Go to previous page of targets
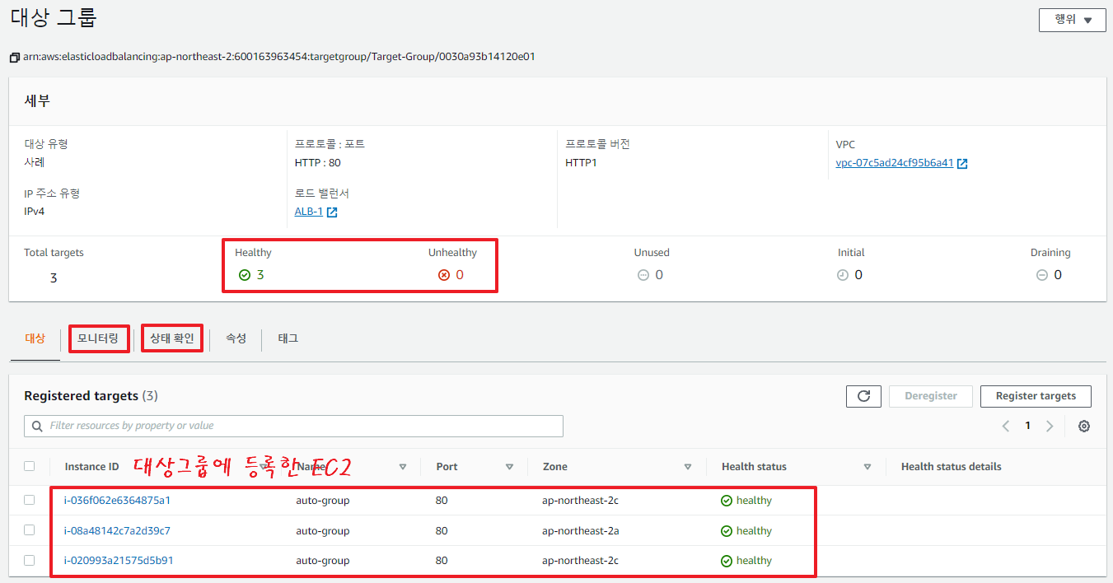Screen dimensions: 1113x583 pyautogui.click(x=1006, y=427)
